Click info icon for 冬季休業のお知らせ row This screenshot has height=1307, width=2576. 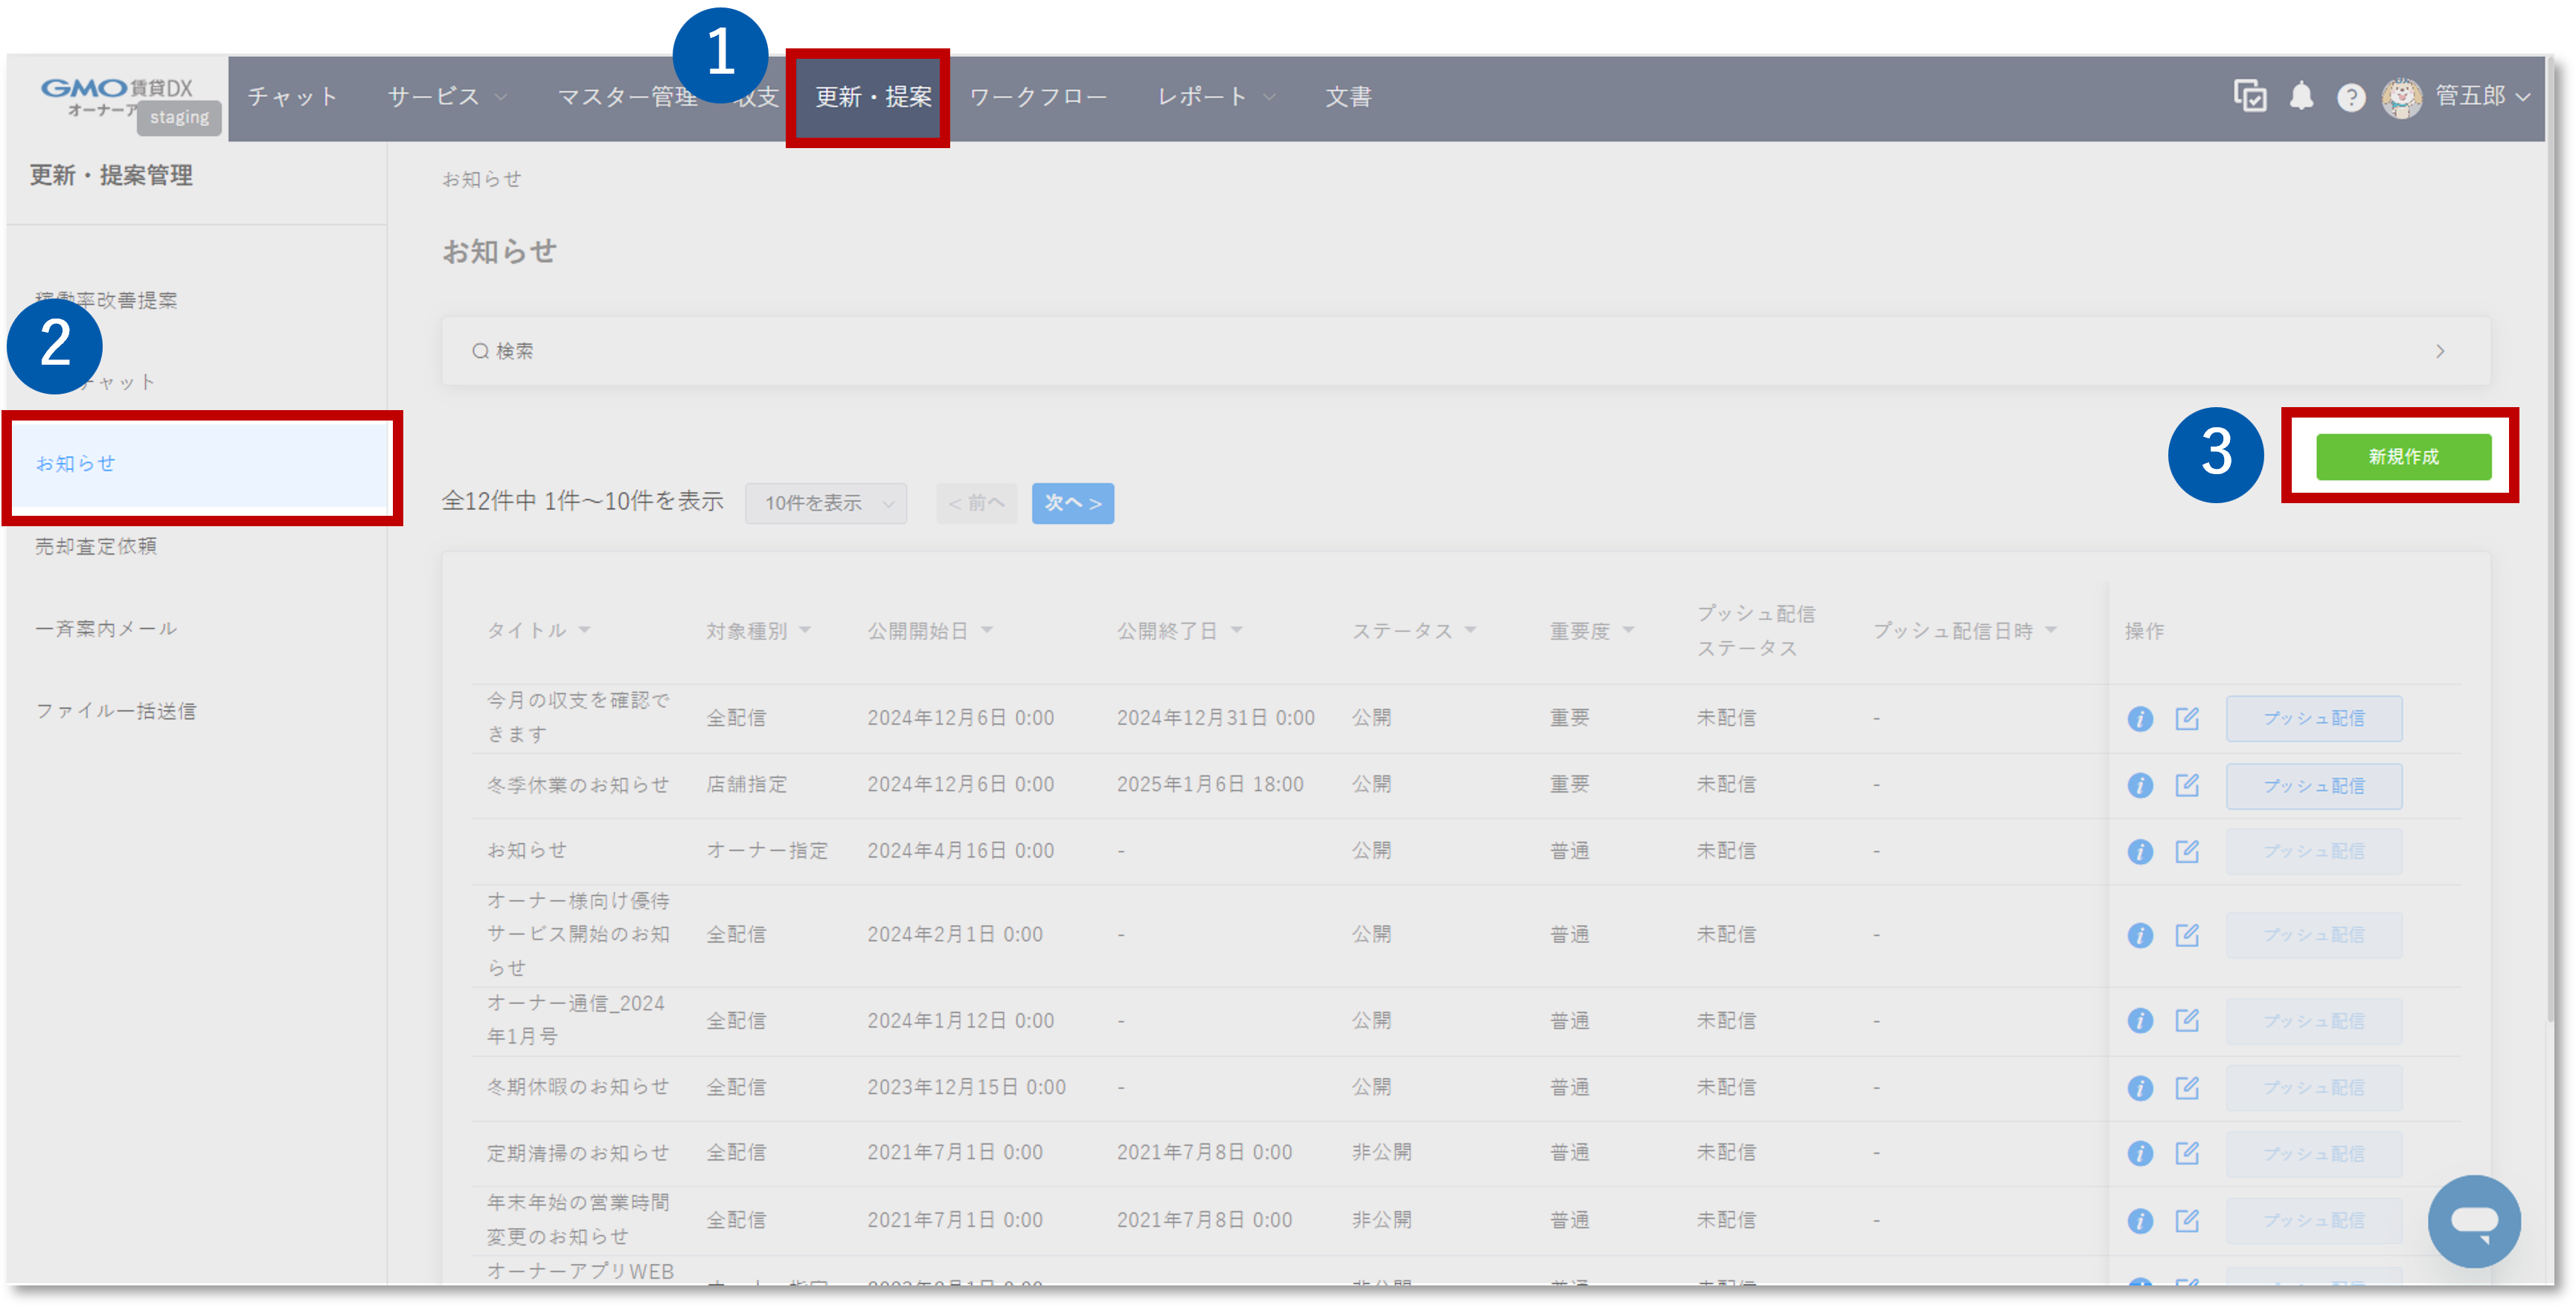point(2140,785)
